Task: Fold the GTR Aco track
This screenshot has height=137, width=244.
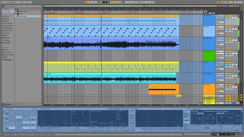Action: point(204,73)
